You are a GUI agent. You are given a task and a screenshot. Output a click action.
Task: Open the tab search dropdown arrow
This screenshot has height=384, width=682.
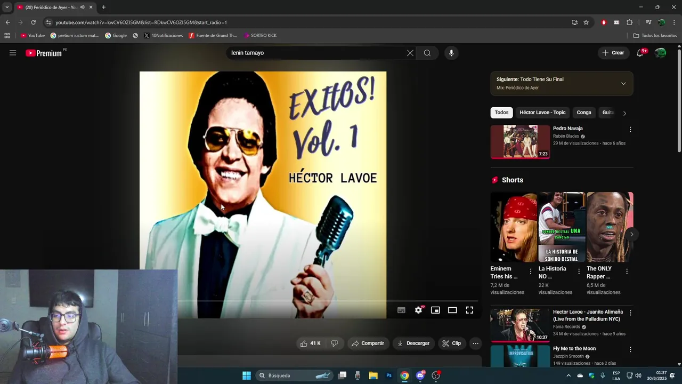7,7
